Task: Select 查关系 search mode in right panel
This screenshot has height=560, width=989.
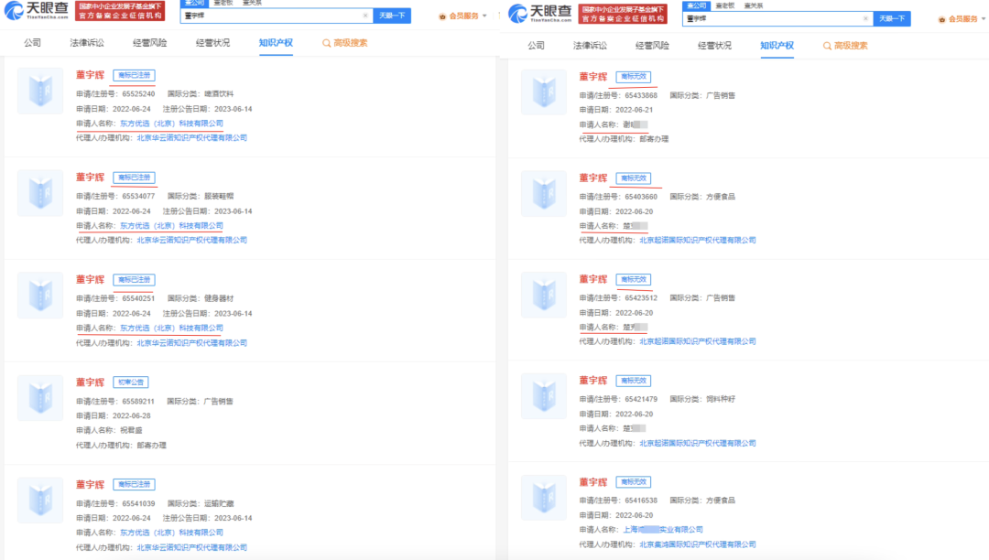Action: [x=755, y=5]
